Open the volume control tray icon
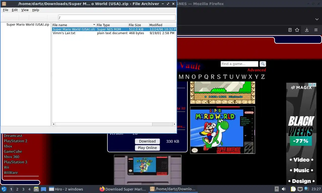Screen dimensions: 322x193 [x=284, y=189]
